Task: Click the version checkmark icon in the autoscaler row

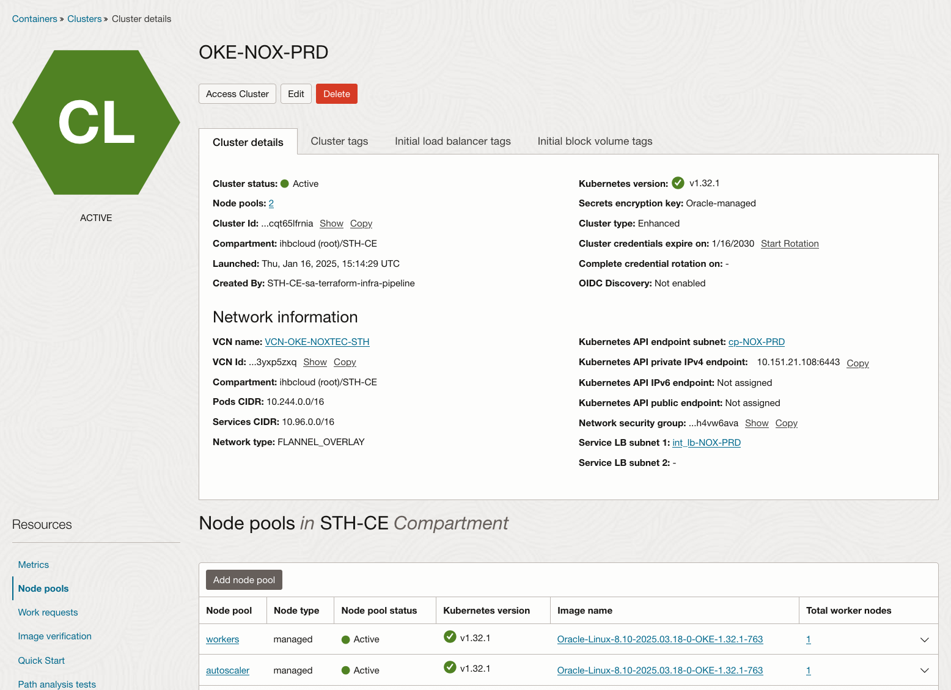Action: (x=450, y=667)
